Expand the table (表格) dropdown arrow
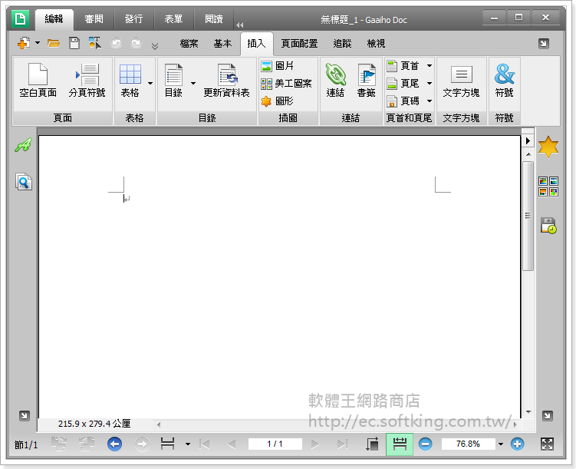This screenshot has height=469, width=576. coord(150,82)
